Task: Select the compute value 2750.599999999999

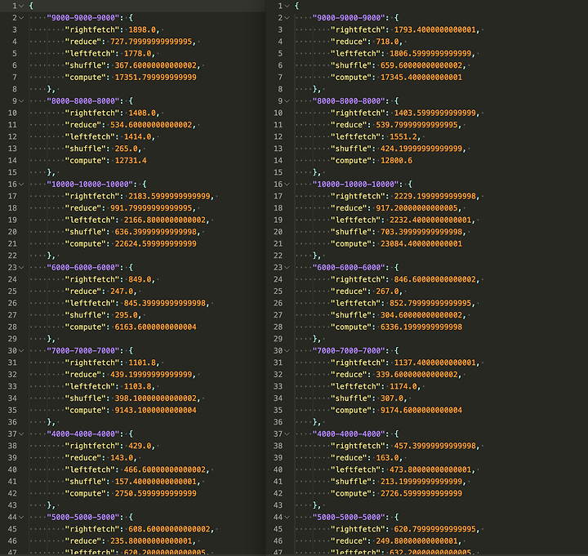Action: [156, 493]
